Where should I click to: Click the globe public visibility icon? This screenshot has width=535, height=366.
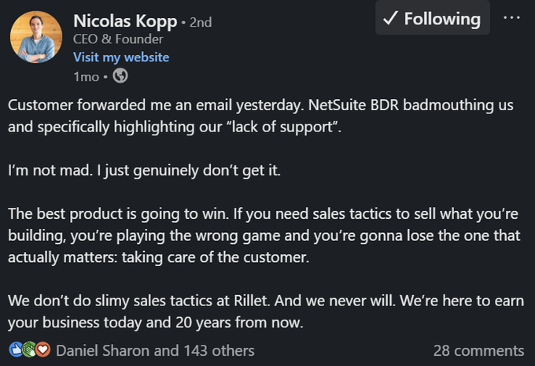pyautogui.click(x=120, y=76)
